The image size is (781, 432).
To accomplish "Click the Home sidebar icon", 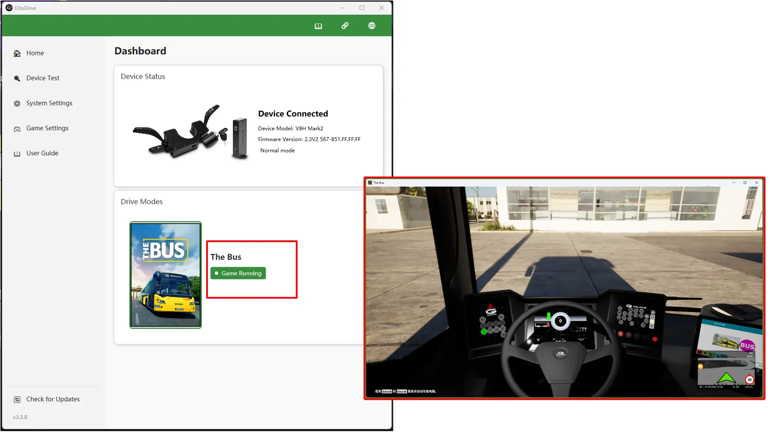I will click(x=17, y=54).
